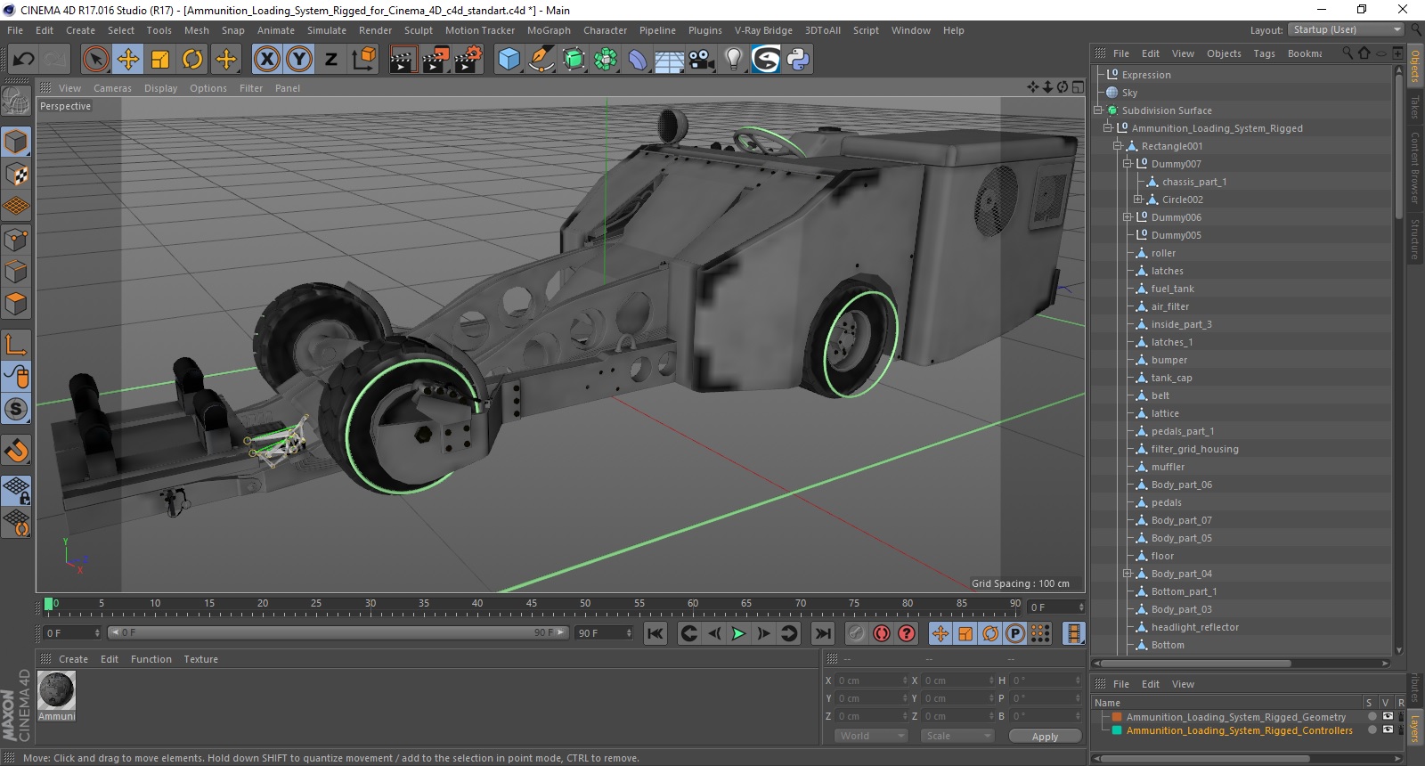1425x766 pixels.
Task: Open the Cameras viewport menu
Action: tap(112, 88)
